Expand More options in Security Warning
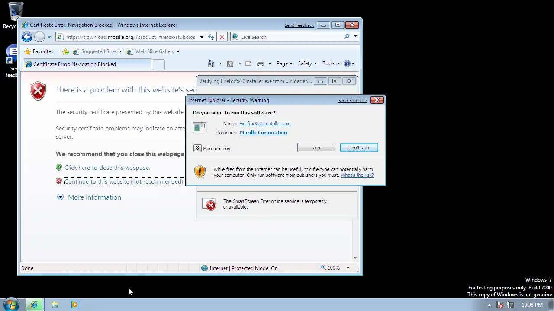 point(212,148)
